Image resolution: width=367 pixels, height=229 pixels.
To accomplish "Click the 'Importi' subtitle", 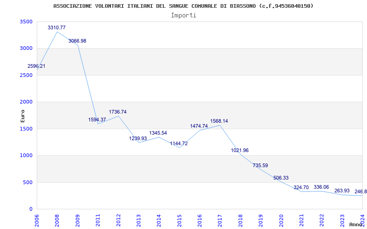I will point(183,16).
